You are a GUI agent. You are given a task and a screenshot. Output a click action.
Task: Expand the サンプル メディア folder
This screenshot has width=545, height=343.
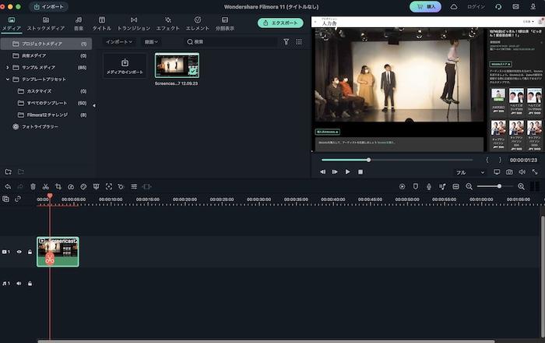coord(7,68)
